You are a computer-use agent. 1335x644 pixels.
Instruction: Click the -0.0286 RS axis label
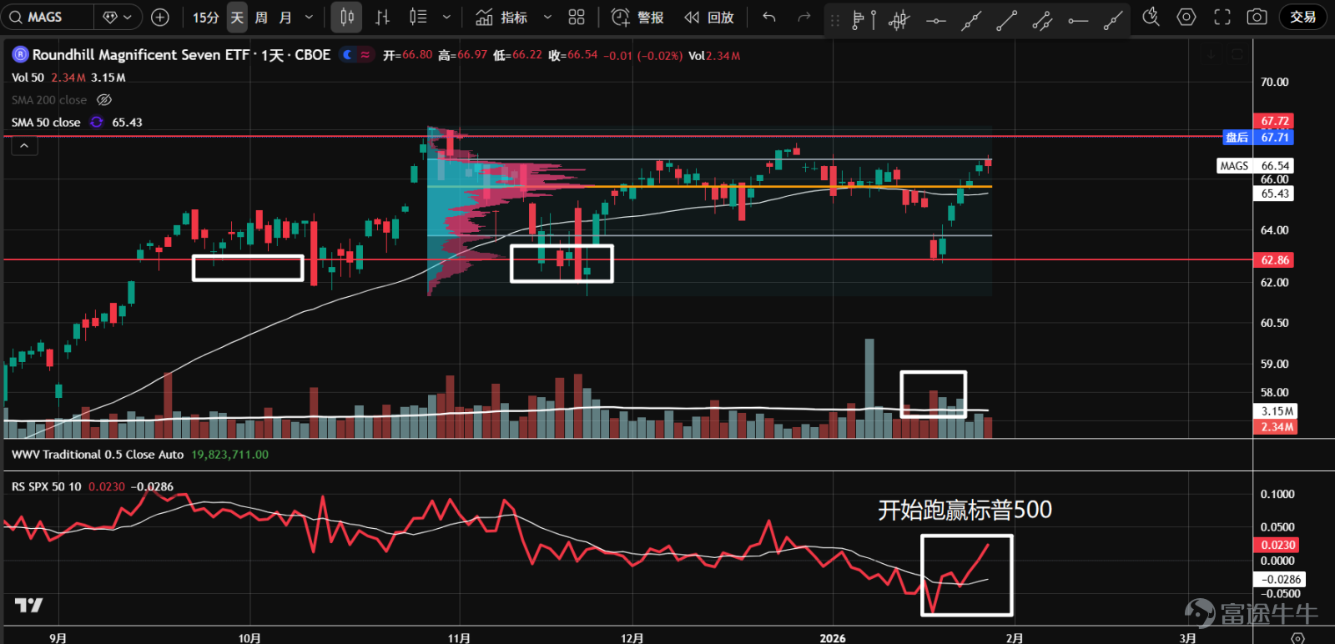pos(1279,580)
